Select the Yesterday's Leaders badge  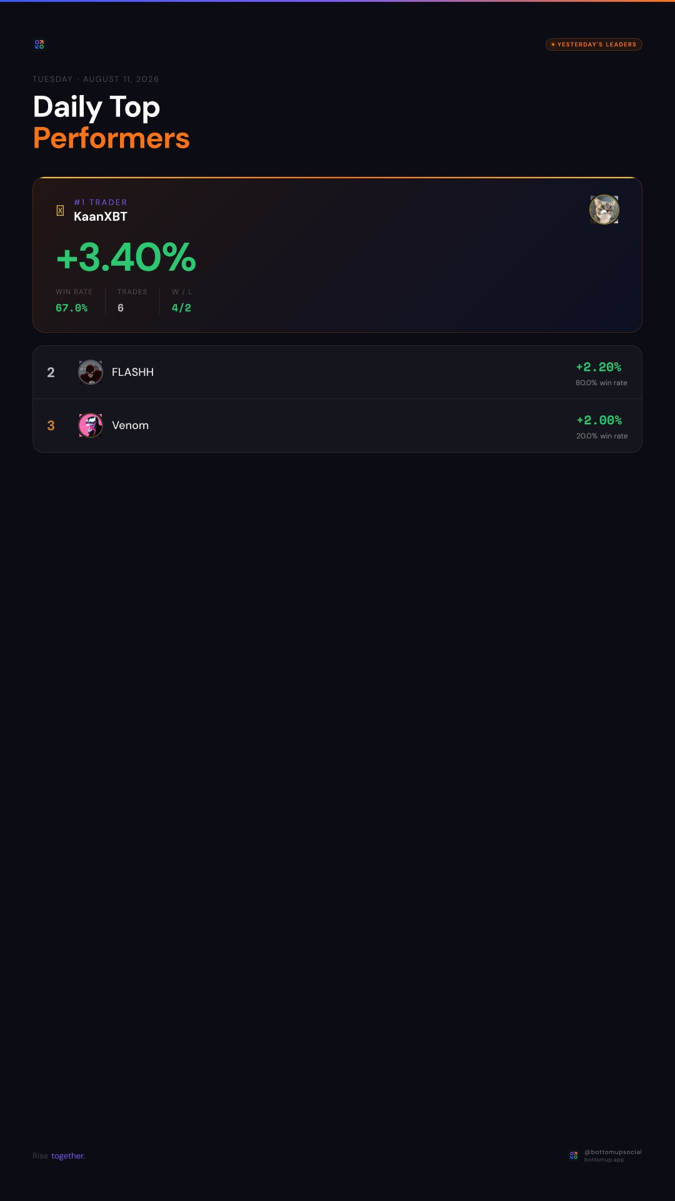pyautogui.click(x=594, y=44)
